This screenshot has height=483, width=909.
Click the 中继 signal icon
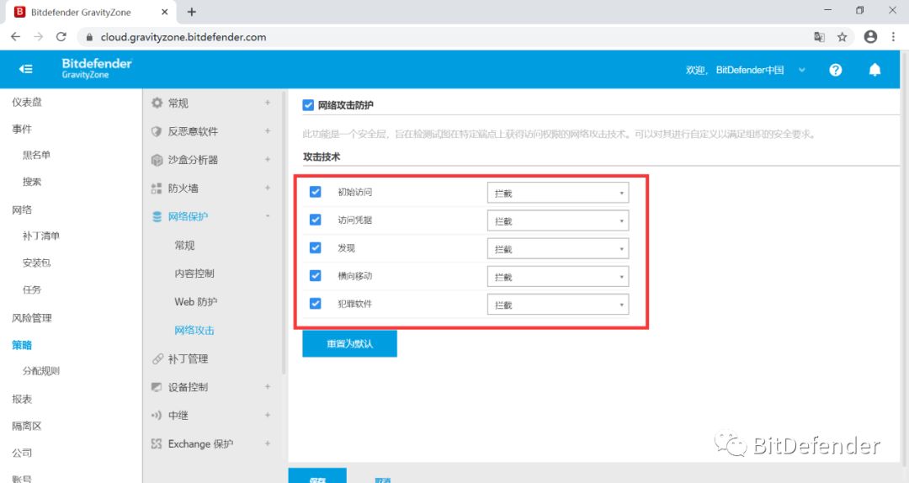click(157, 415)
